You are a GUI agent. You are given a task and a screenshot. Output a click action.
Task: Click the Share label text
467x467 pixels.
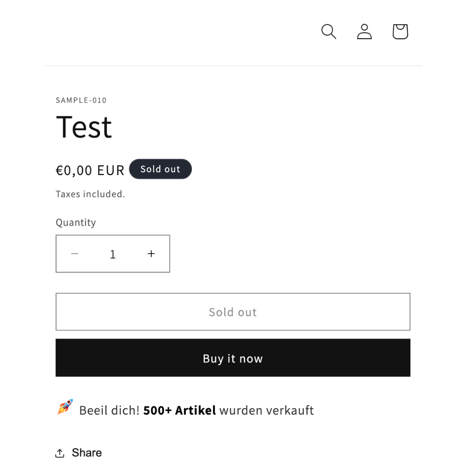click(87, 453)
